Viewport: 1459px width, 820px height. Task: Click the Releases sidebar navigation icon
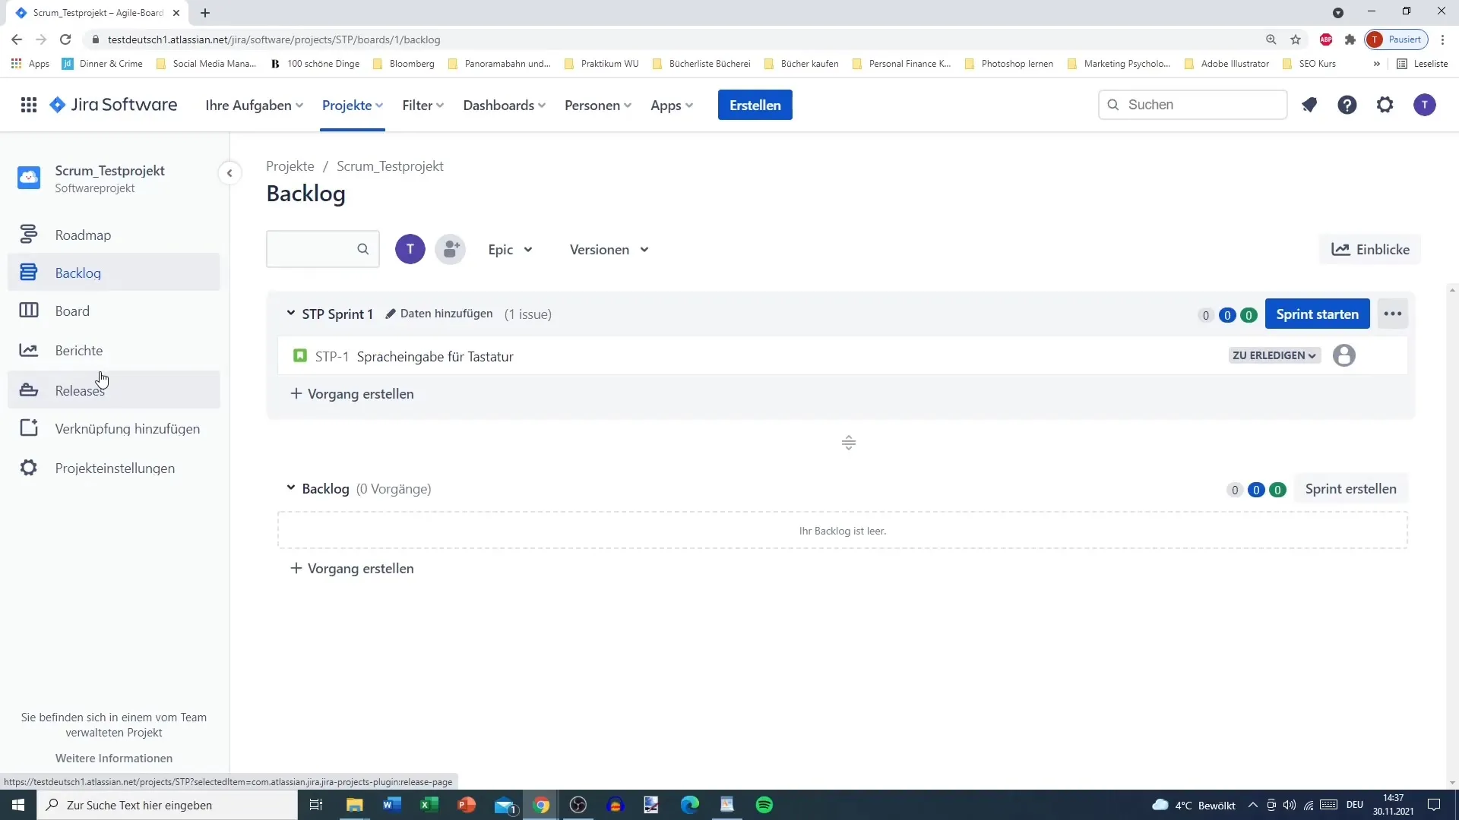[27, 389]
